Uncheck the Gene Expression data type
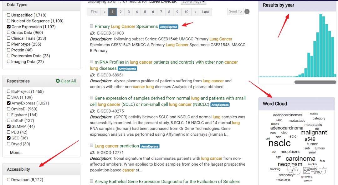 click(x=9, y=27)
